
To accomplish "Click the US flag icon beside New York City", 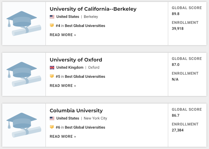I will coord(52,118).
